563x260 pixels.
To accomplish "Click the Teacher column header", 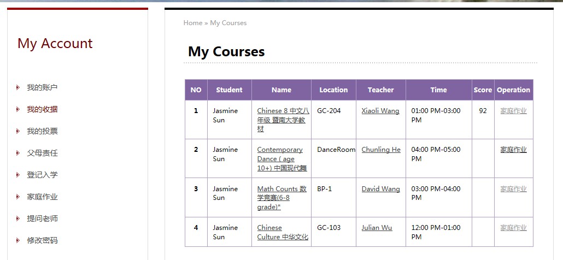I will 381,90.
